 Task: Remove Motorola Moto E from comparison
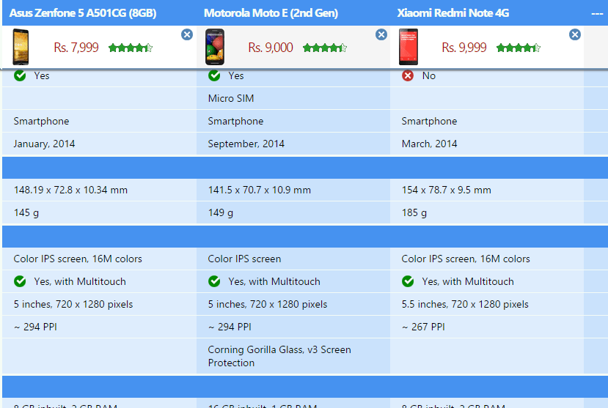tap(381, 34)
